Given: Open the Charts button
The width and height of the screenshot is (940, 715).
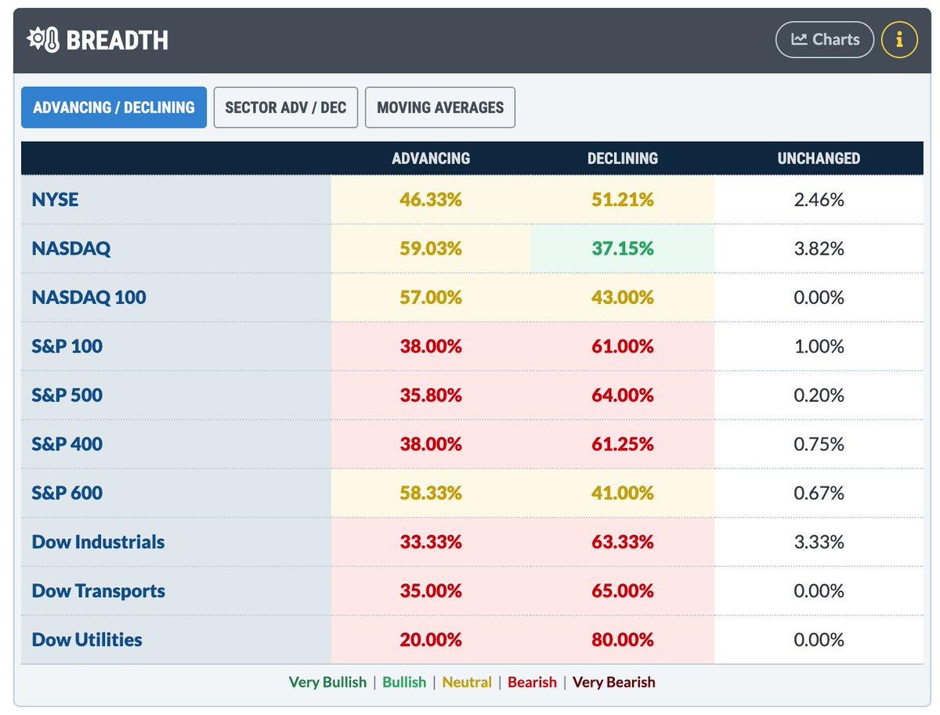Looking at the screenshot, I should 825,39.
